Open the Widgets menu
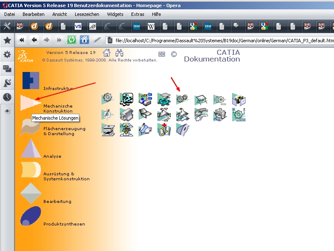Viewport: 334px width, 251px height. [115, 14]
